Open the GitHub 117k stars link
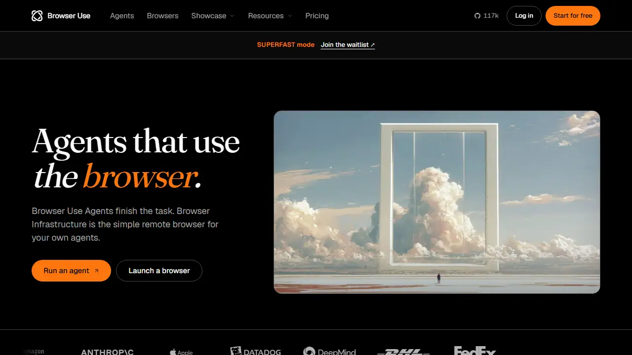The height and width of the screenshot is (355, 632). [x=486, y=16]
